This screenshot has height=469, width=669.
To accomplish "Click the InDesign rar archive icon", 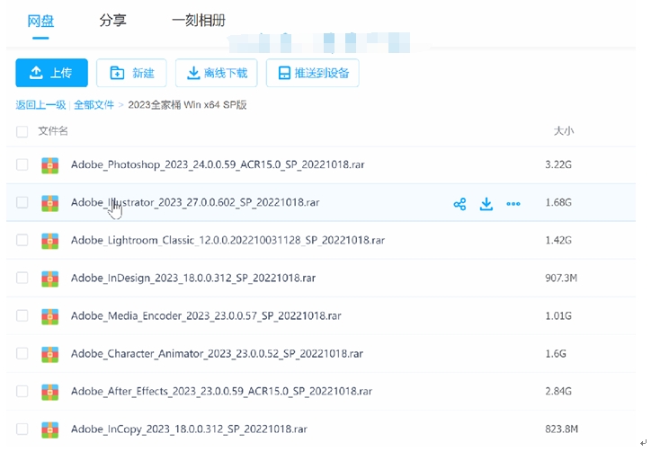I will [50, 279].
